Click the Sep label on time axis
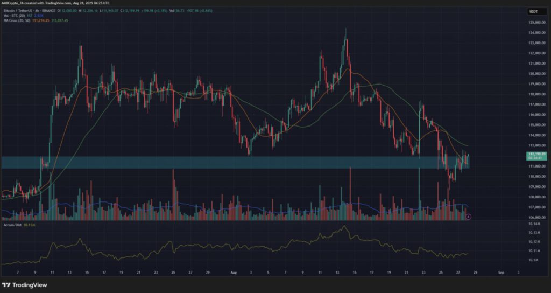The image size is (551, 293). click(x=501, y=273)
